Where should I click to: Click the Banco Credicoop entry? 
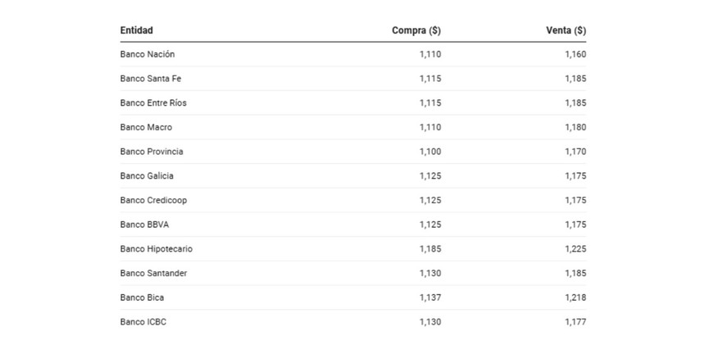[152, 200]
